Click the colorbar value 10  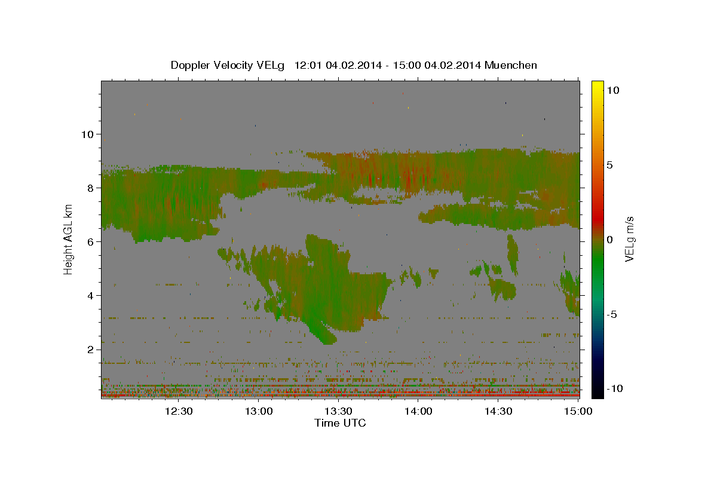click(x=612, y=90)
